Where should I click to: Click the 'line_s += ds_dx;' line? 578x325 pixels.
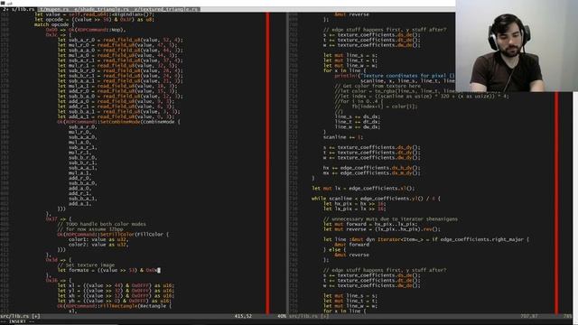(x=358, y=116)
